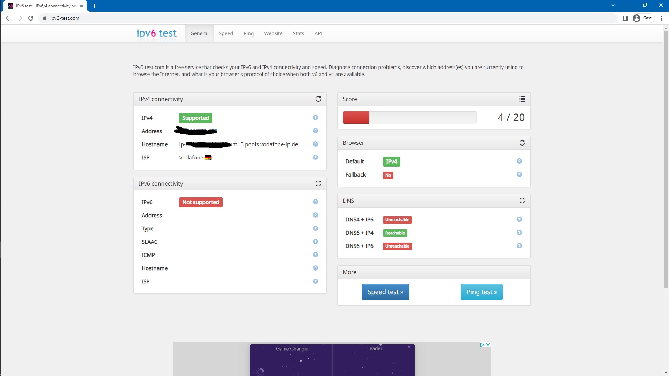669x376 pixels.
Task: Open help for Browser Fallback row
Action: pos(519,174)
